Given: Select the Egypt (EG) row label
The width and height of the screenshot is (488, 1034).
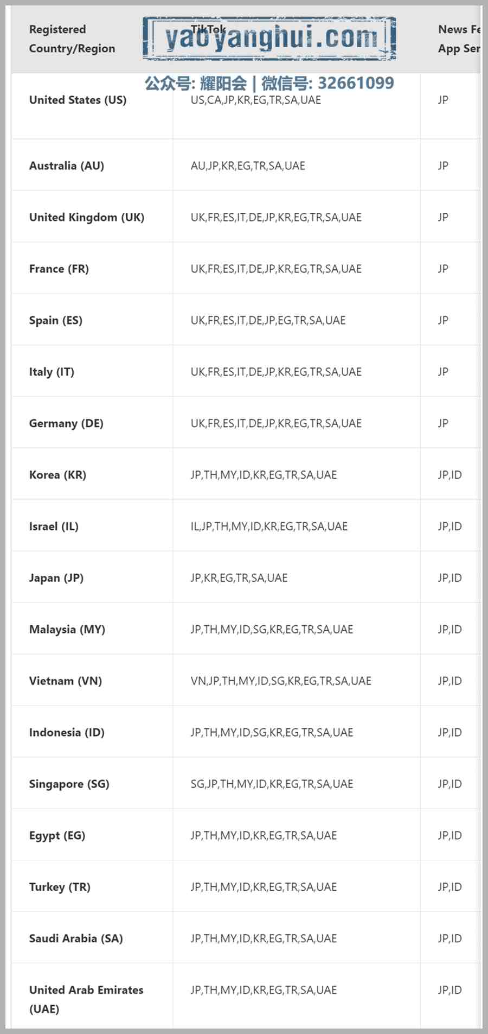Looking at the screenshot, I should point(57,836).
